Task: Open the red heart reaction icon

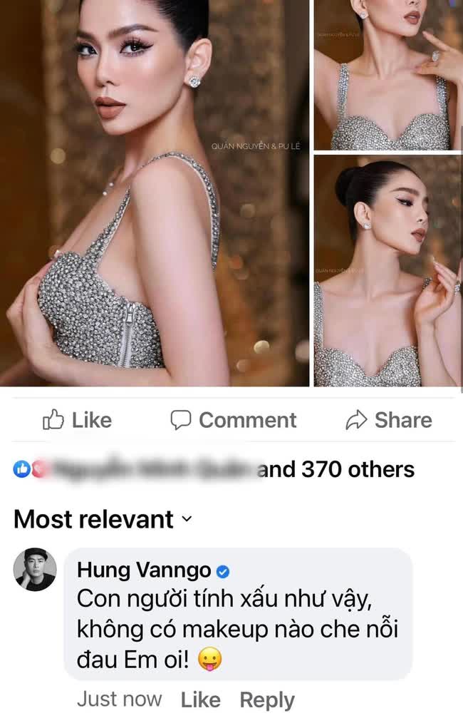Action: point(38,469)
